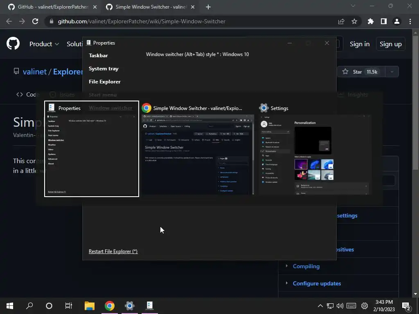
Task: Close the GitHub ExplorerPatcher tab
Action: pos(95,7)
